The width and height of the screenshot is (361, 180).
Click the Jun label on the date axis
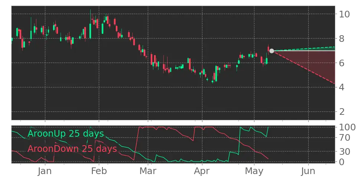coord(308,171)
